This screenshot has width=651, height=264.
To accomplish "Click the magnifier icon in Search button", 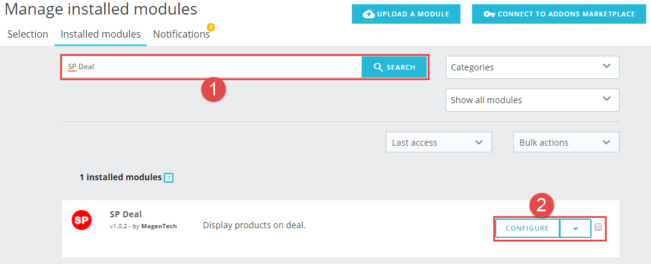I will point(378,67).
